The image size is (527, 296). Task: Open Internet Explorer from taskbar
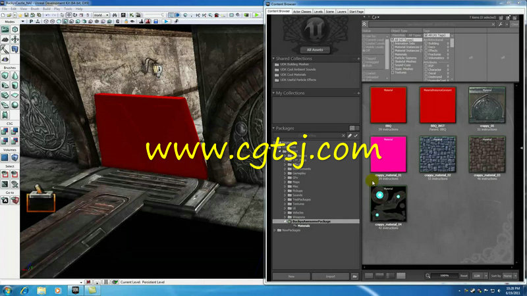[x=24, y=290]
